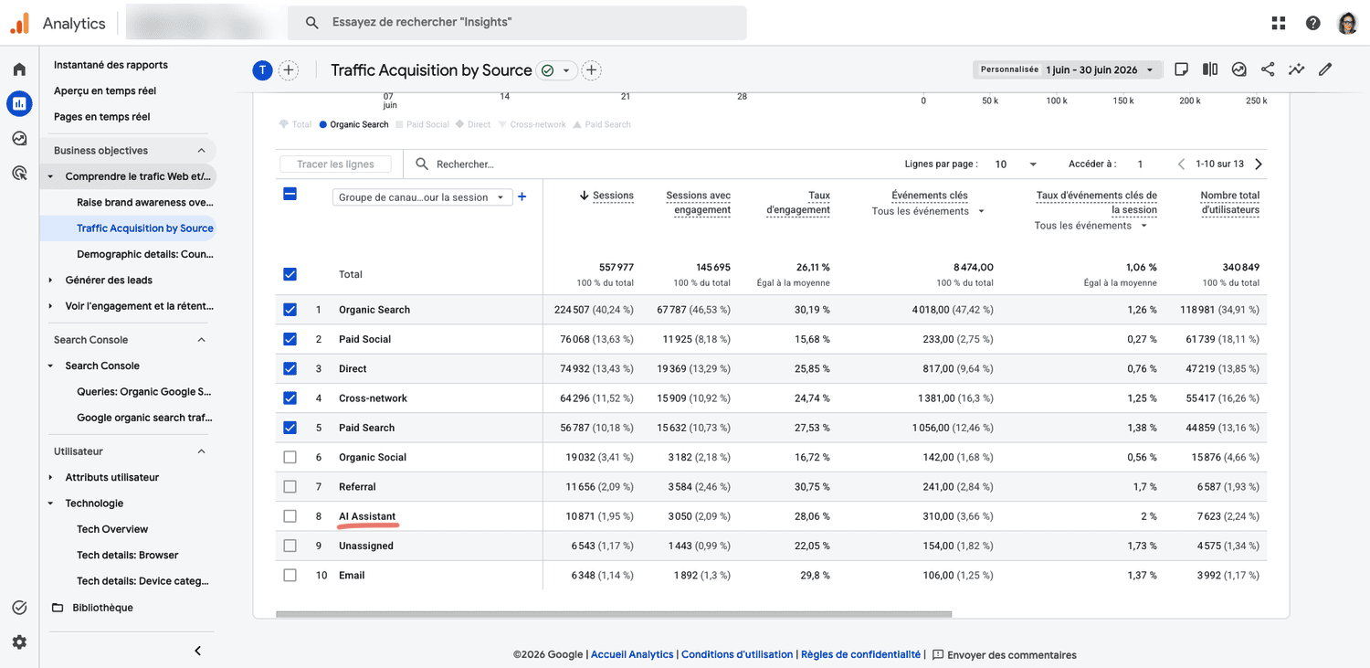Check the Email row checkbox
Viewport: 1370px width, 668px height.
coord(290,576)
